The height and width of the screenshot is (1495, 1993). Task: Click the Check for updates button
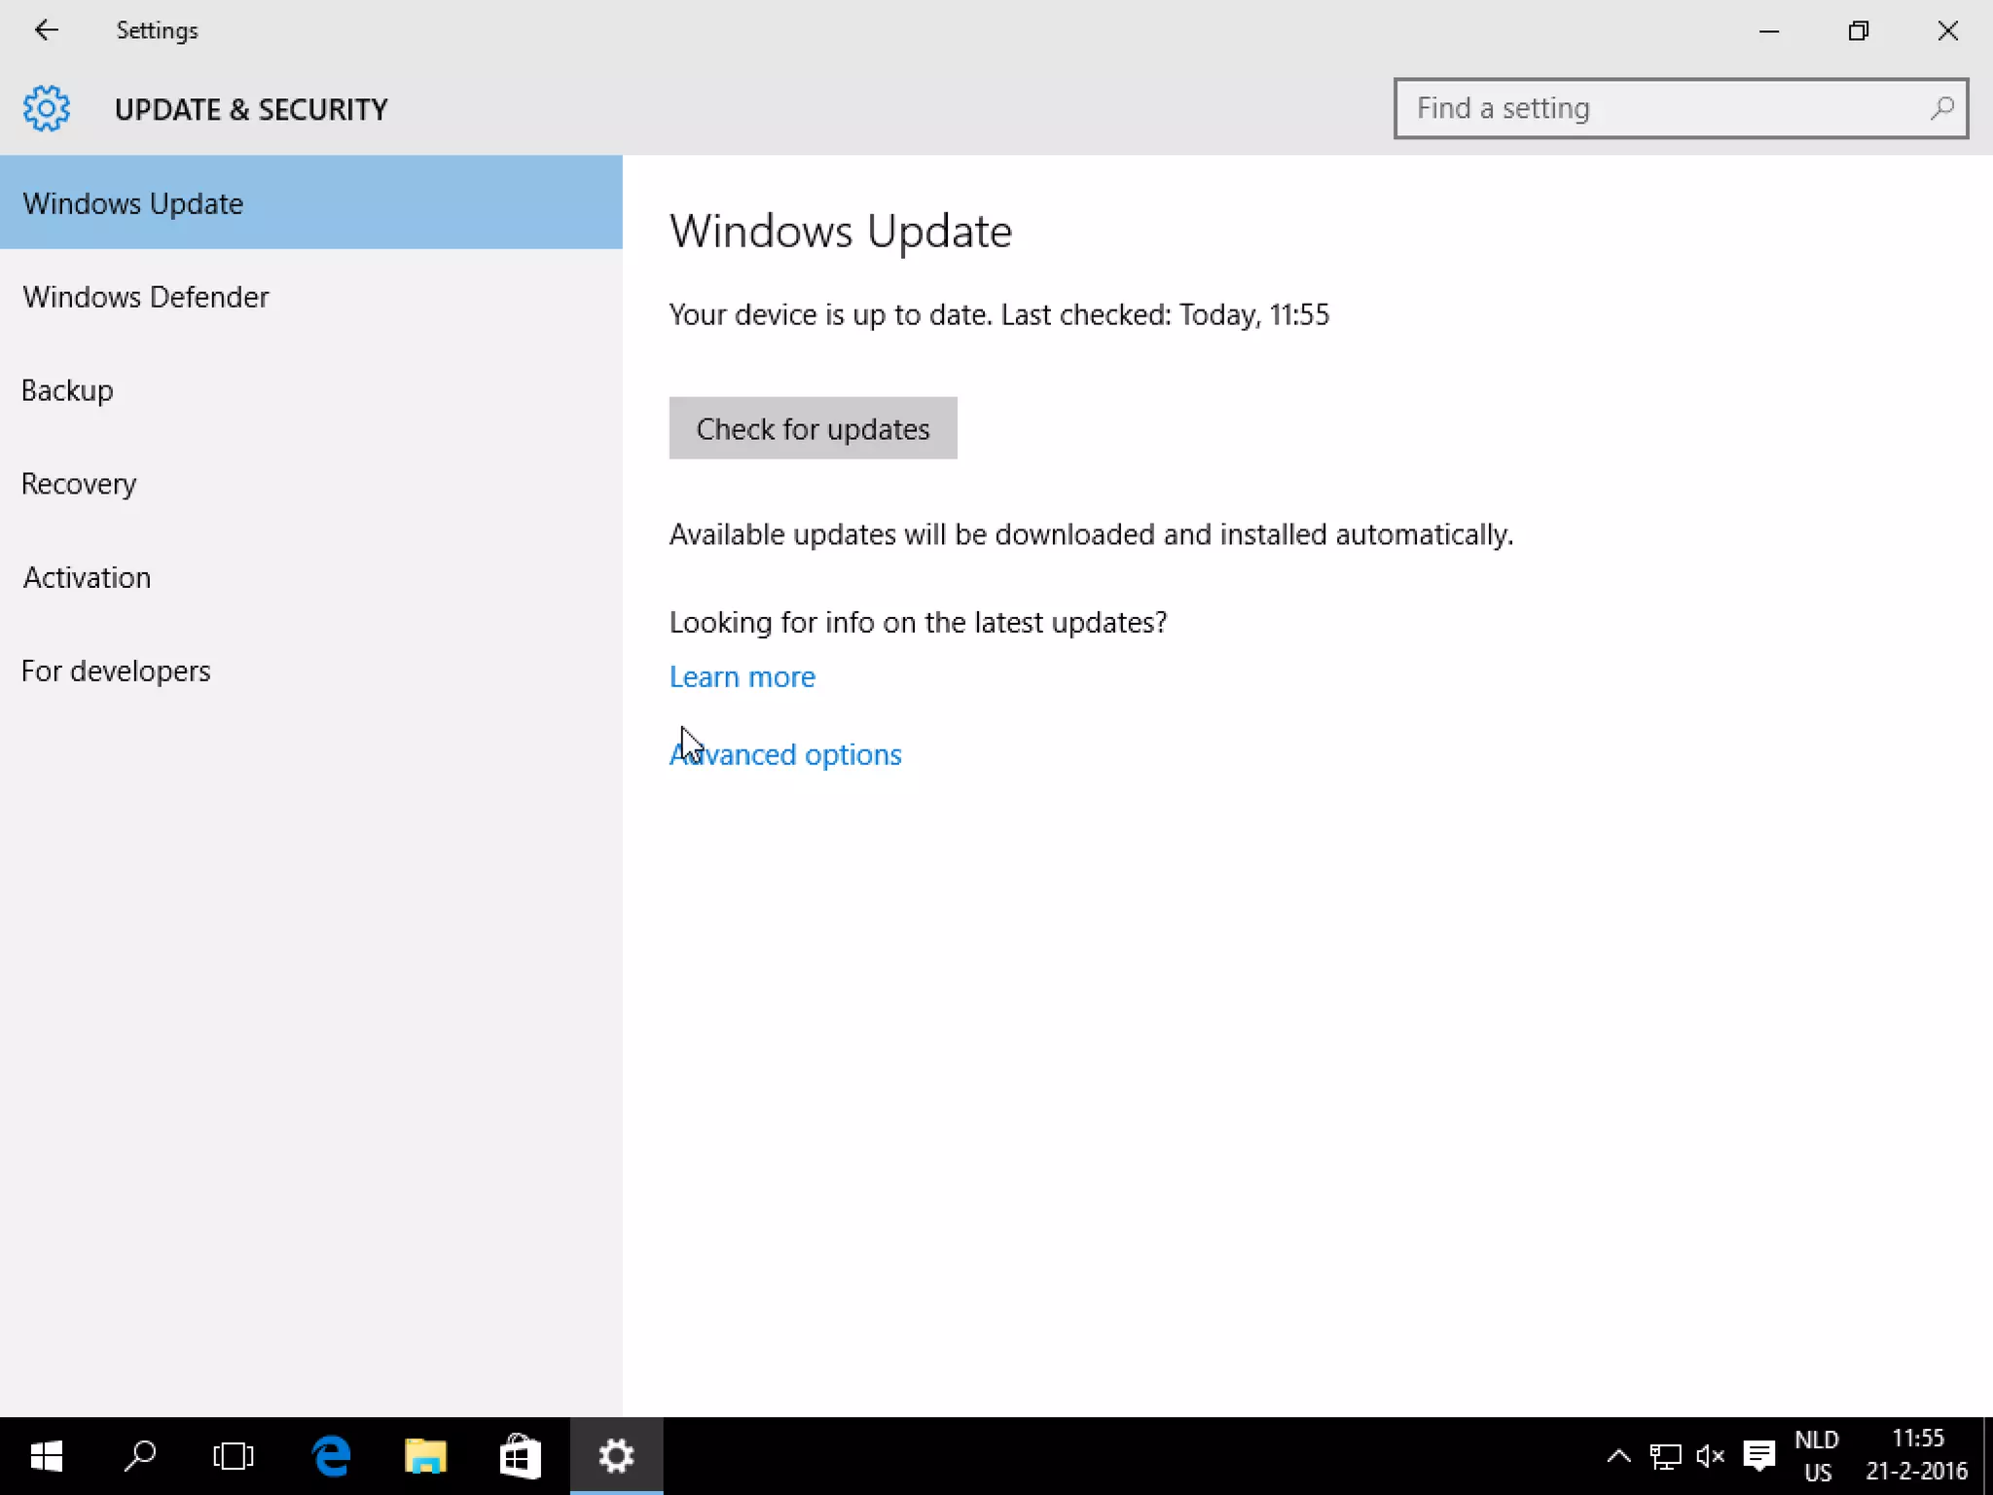pos(813,428)
